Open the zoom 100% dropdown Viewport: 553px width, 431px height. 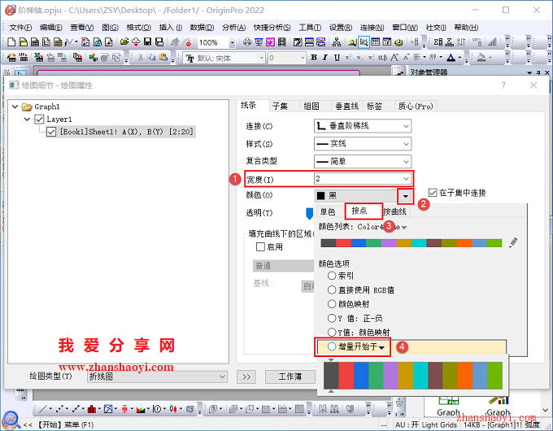(x=232, y=43)
